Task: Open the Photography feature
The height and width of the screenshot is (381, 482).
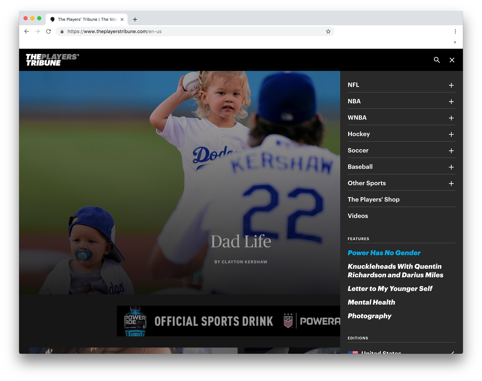Action: [x=370, y=316]
